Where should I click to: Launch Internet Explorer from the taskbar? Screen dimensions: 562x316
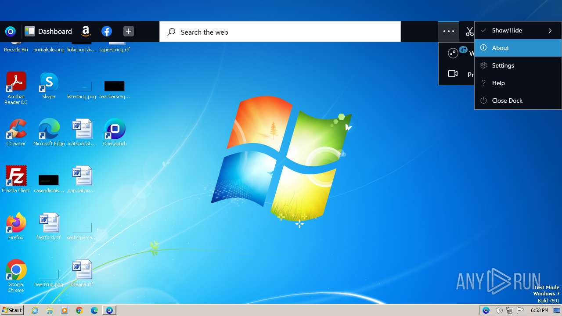pyautogui.click(x=35, y=310)
